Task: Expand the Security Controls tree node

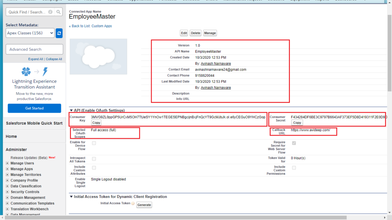Action: coord(7,192)
